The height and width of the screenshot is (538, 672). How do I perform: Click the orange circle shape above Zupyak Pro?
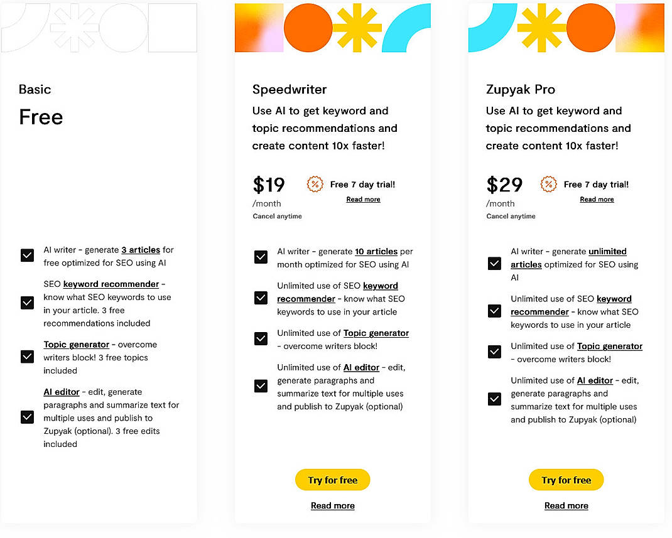591,27
